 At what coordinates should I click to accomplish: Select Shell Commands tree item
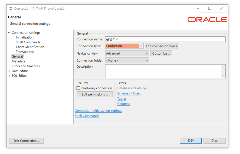[x=28, y=42]
